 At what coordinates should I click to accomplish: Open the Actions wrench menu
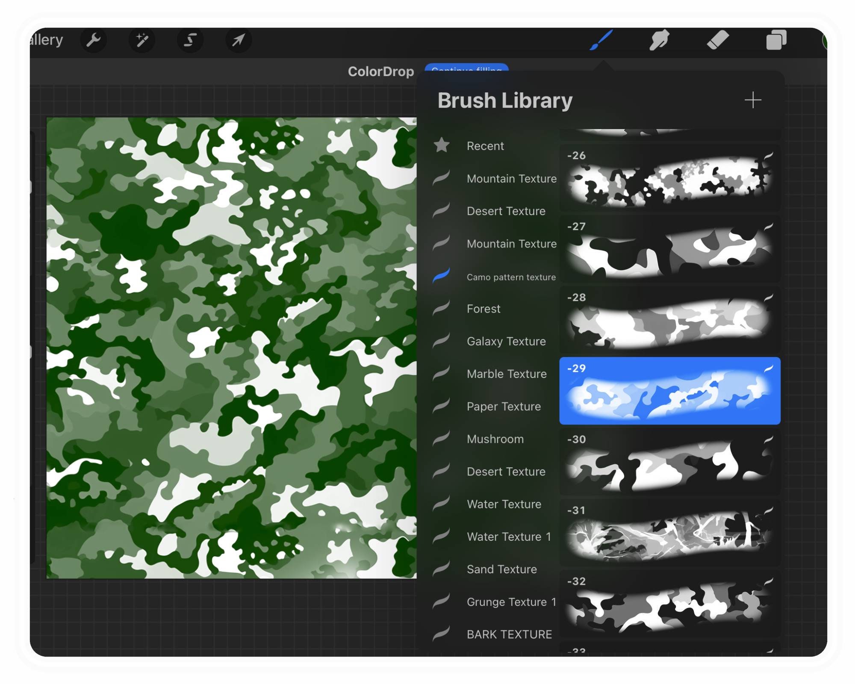point(94,41)
